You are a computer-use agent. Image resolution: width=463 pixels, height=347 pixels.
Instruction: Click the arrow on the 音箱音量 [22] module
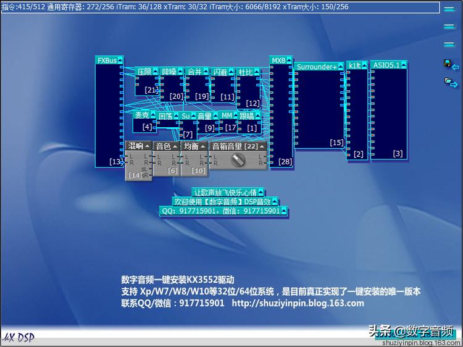(x=262, y=146)
